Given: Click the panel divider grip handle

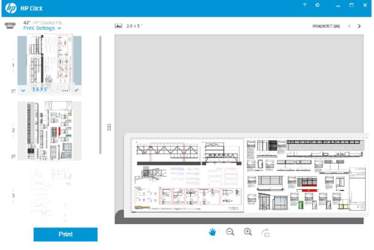Looking at the screenshot, I should click(109, 127).
